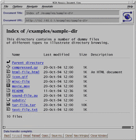Open the Help menu
Screen dimensions: 136x140
(x=130, y=6)
